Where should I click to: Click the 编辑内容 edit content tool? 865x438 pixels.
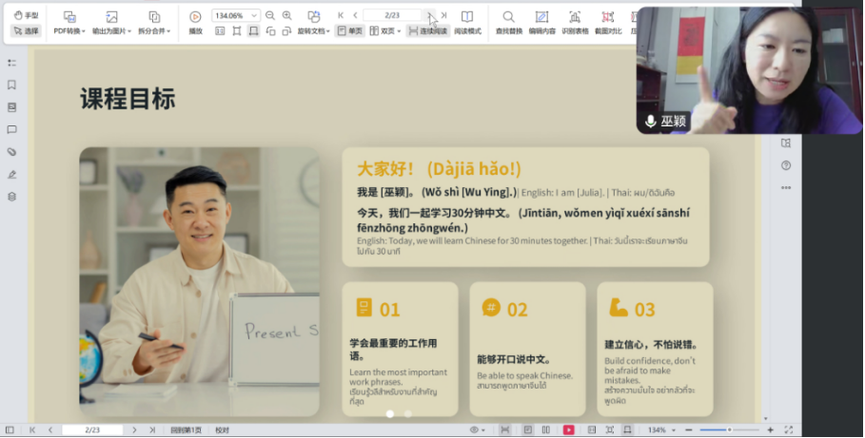coord(541,23)
